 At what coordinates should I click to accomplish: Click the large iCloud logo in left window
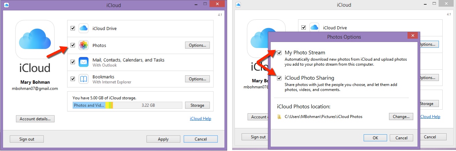coord(35,39)
